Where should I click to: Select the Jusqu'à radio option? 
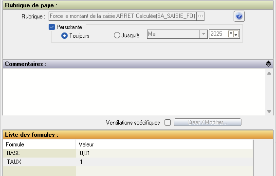[x=117, y=35]
